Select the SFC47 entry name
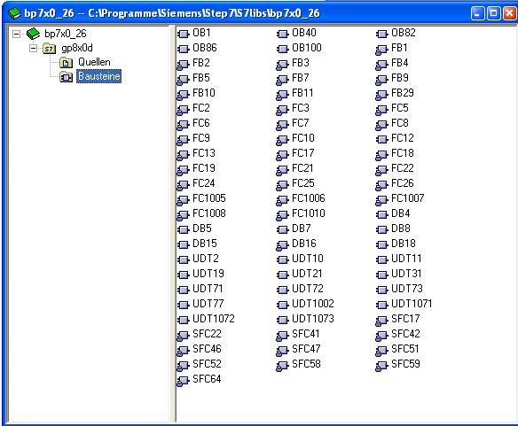 [306, 349]
